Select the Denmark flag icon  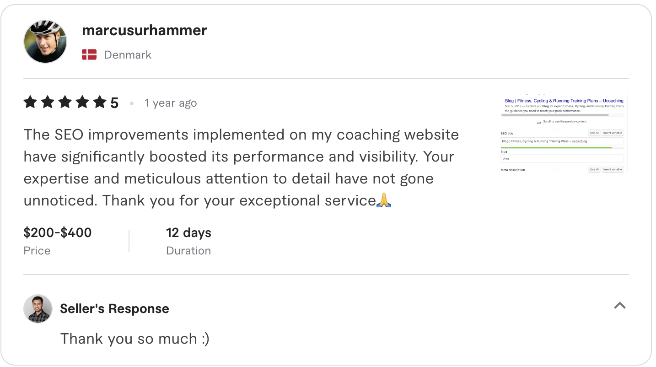point(89,54)
